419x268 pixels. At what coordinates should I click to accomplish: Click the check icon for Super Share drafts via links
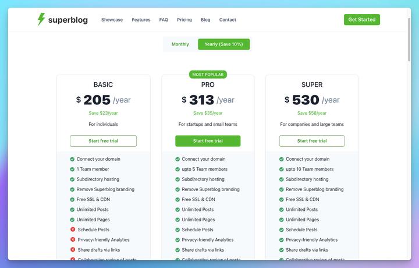pos(282,250)
